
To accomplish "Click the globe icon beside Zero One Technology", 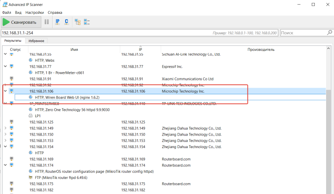I will point(30,109).
